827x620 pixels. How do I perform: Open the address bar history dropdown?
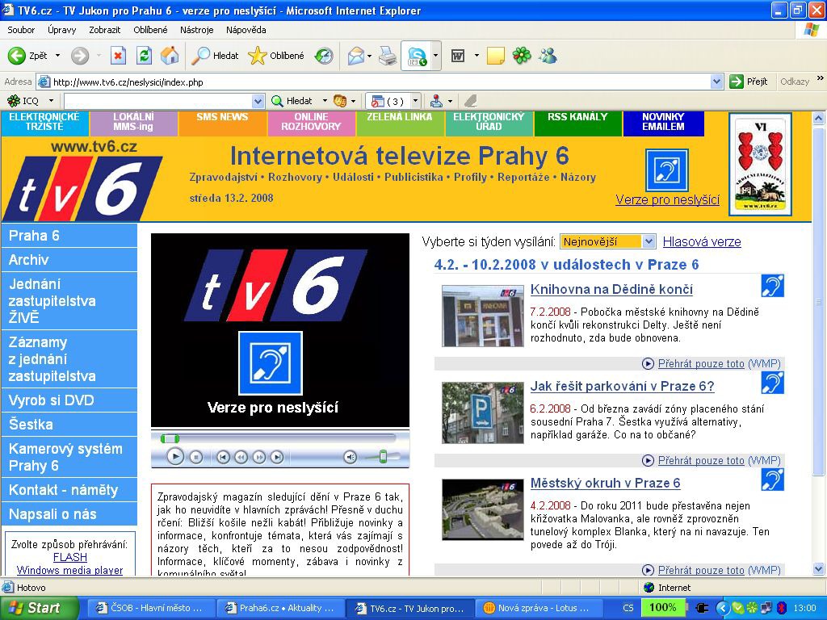[x=716, y=82]
